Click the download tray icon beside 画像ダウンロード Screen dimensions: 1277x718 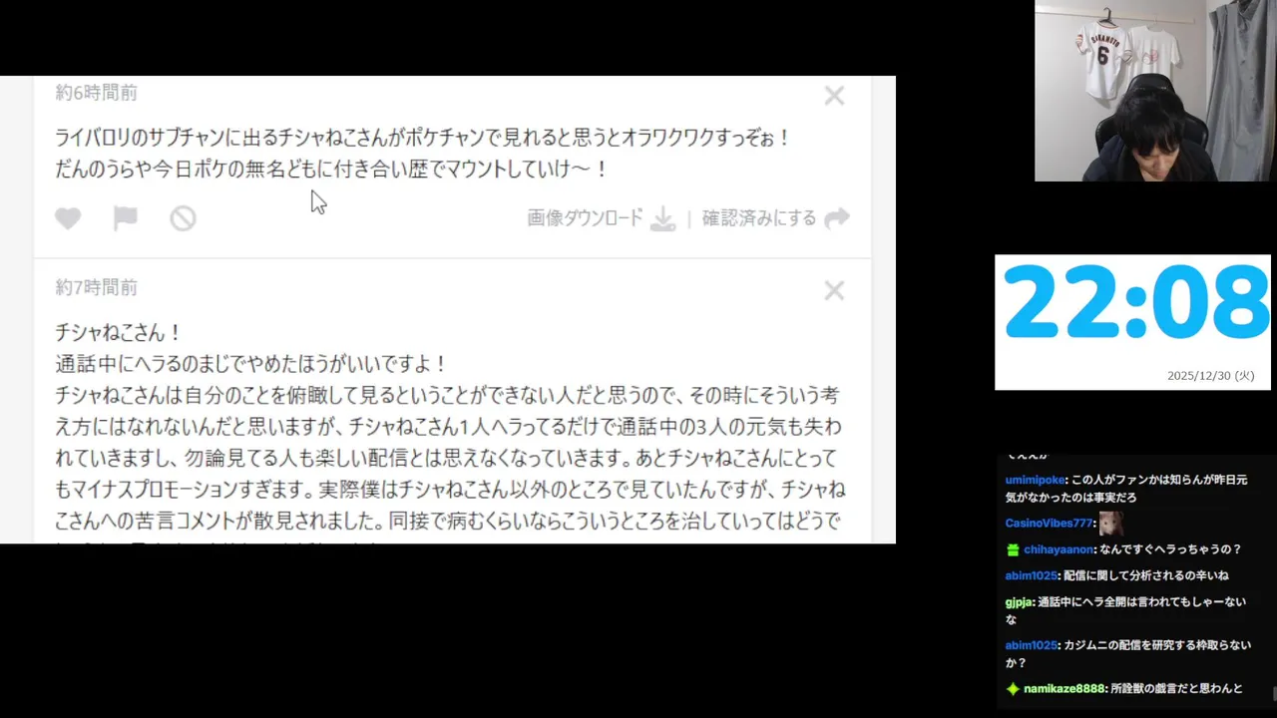click(663, 218)
